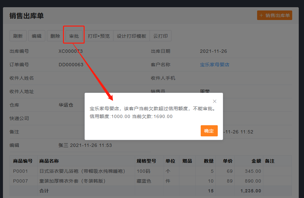304x198 pixels.
Task: Click the orange 确定 button
Action: [209, 131]
